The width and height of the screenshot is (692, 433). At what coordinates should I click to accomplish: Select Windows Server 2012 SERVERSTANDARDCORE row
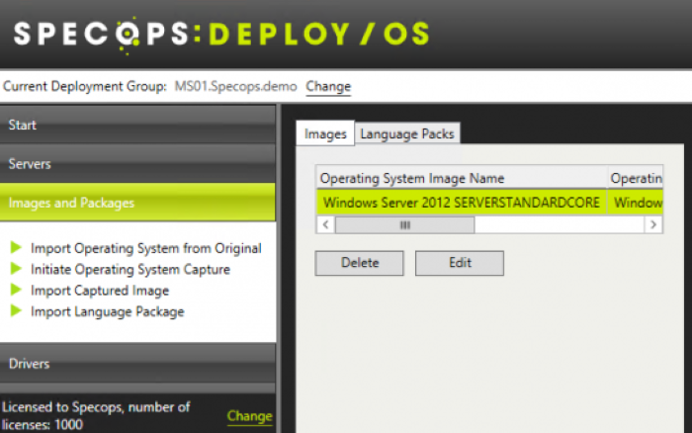tap(489, 203)
